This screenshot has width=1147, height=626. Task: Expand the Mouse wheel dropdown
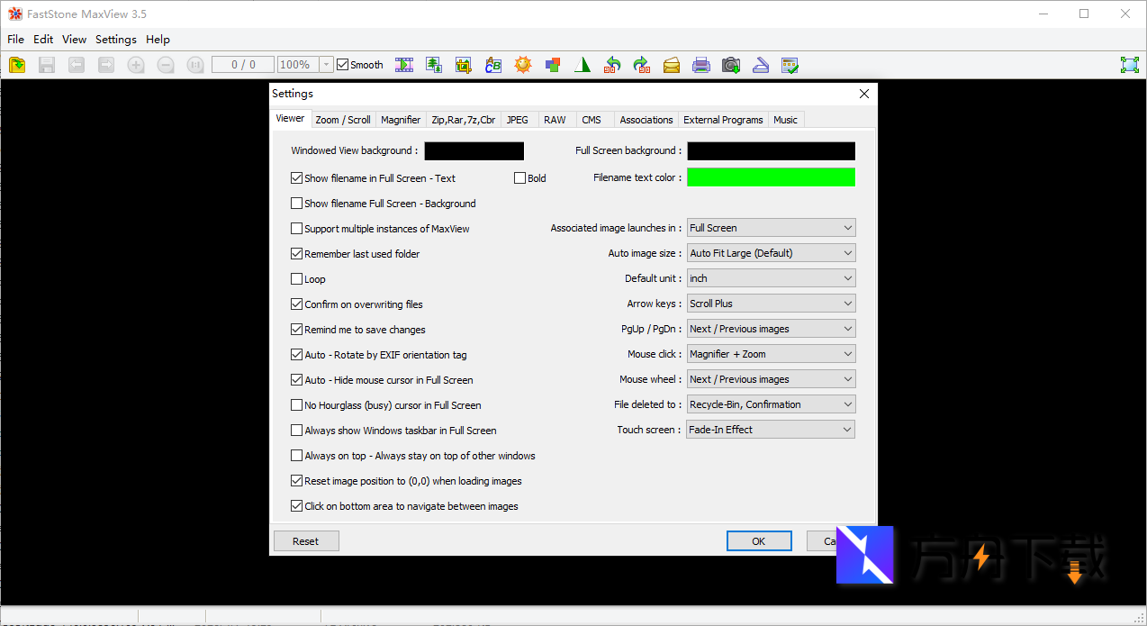(771, 379)
